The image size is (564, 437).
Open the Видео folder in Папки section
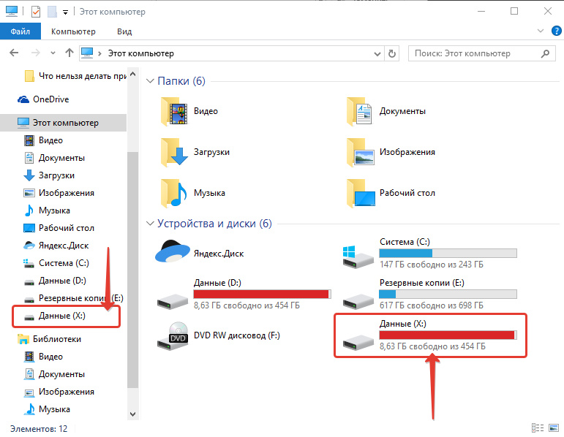click(190, 111)
